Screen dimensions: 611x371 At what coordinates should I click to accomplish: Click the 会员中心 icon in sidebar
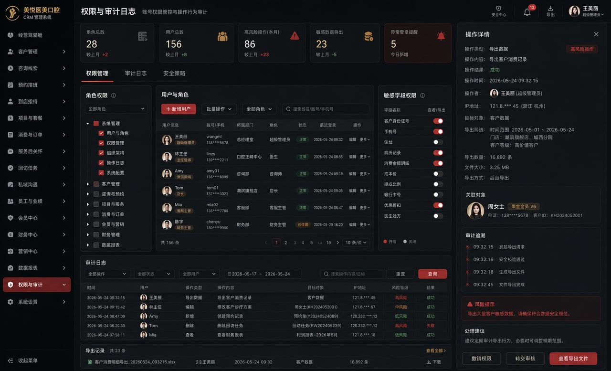tap(11, 218)
